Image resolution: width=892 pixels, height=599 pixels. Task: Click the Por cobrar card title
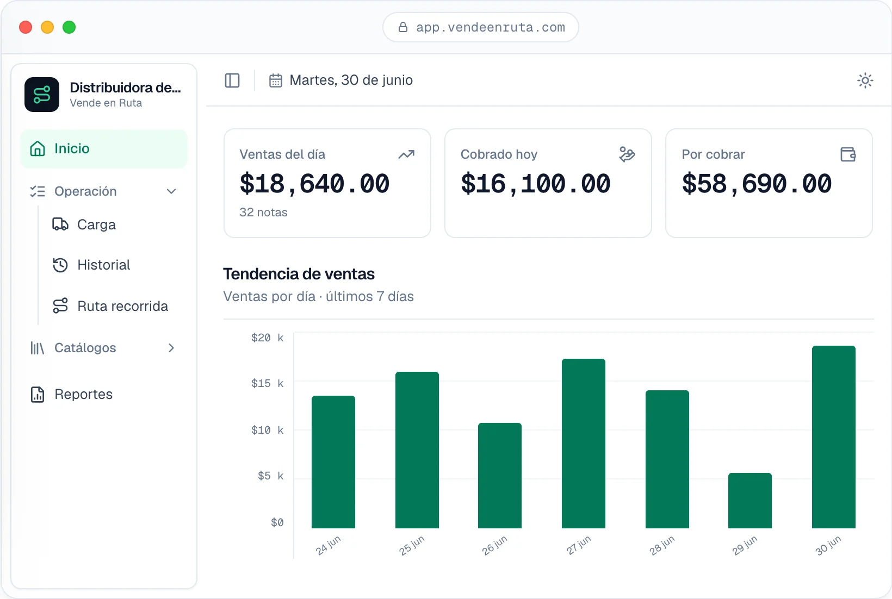tap(713, 154)
